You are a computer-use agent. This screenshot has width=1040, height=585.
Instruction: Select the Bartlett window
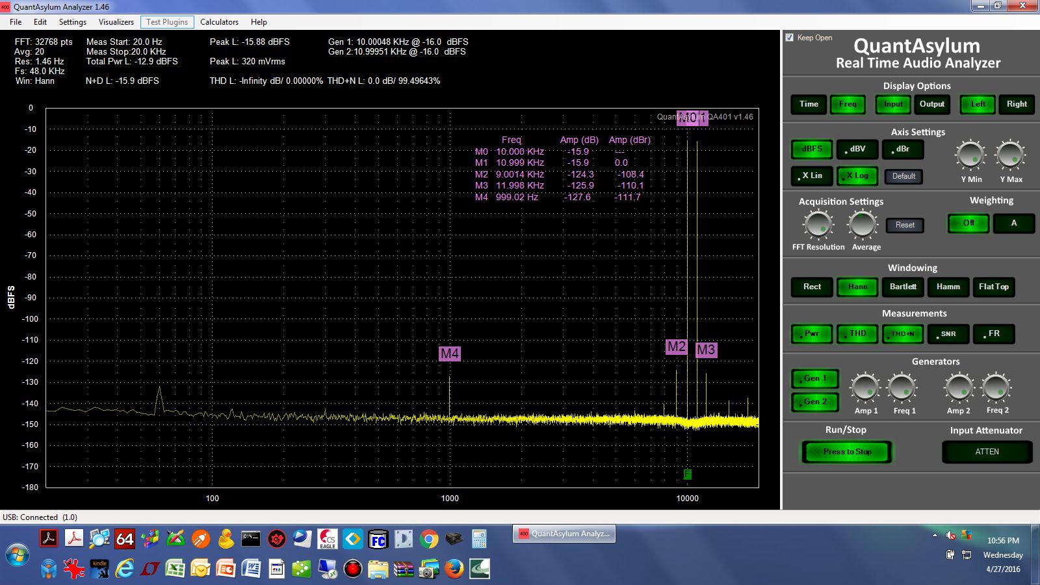[903, 287]
